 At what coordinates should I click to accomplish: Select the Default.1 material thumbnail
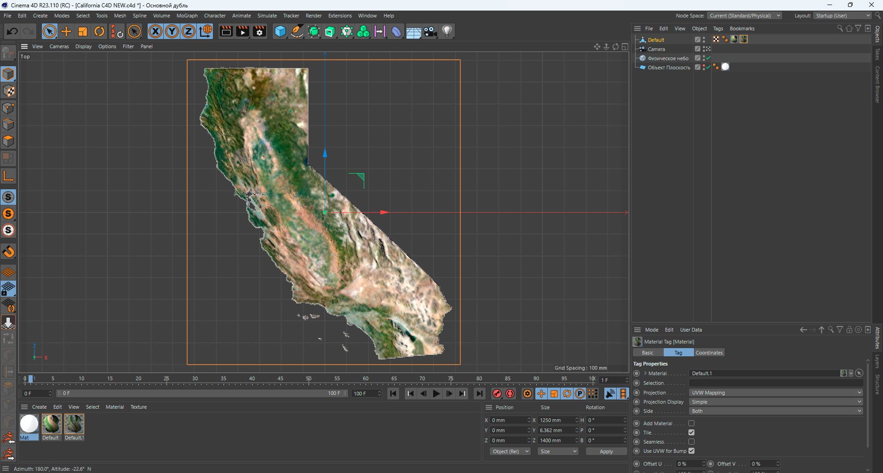pos(74,424)
